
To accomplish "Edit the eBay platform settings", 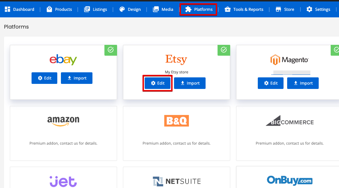I will click(x=44, y=78).
